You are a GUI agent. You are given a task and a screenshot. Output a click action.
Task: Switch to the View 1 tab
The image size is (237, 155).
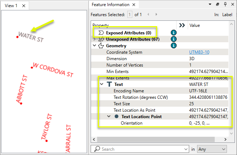point(11,5)
